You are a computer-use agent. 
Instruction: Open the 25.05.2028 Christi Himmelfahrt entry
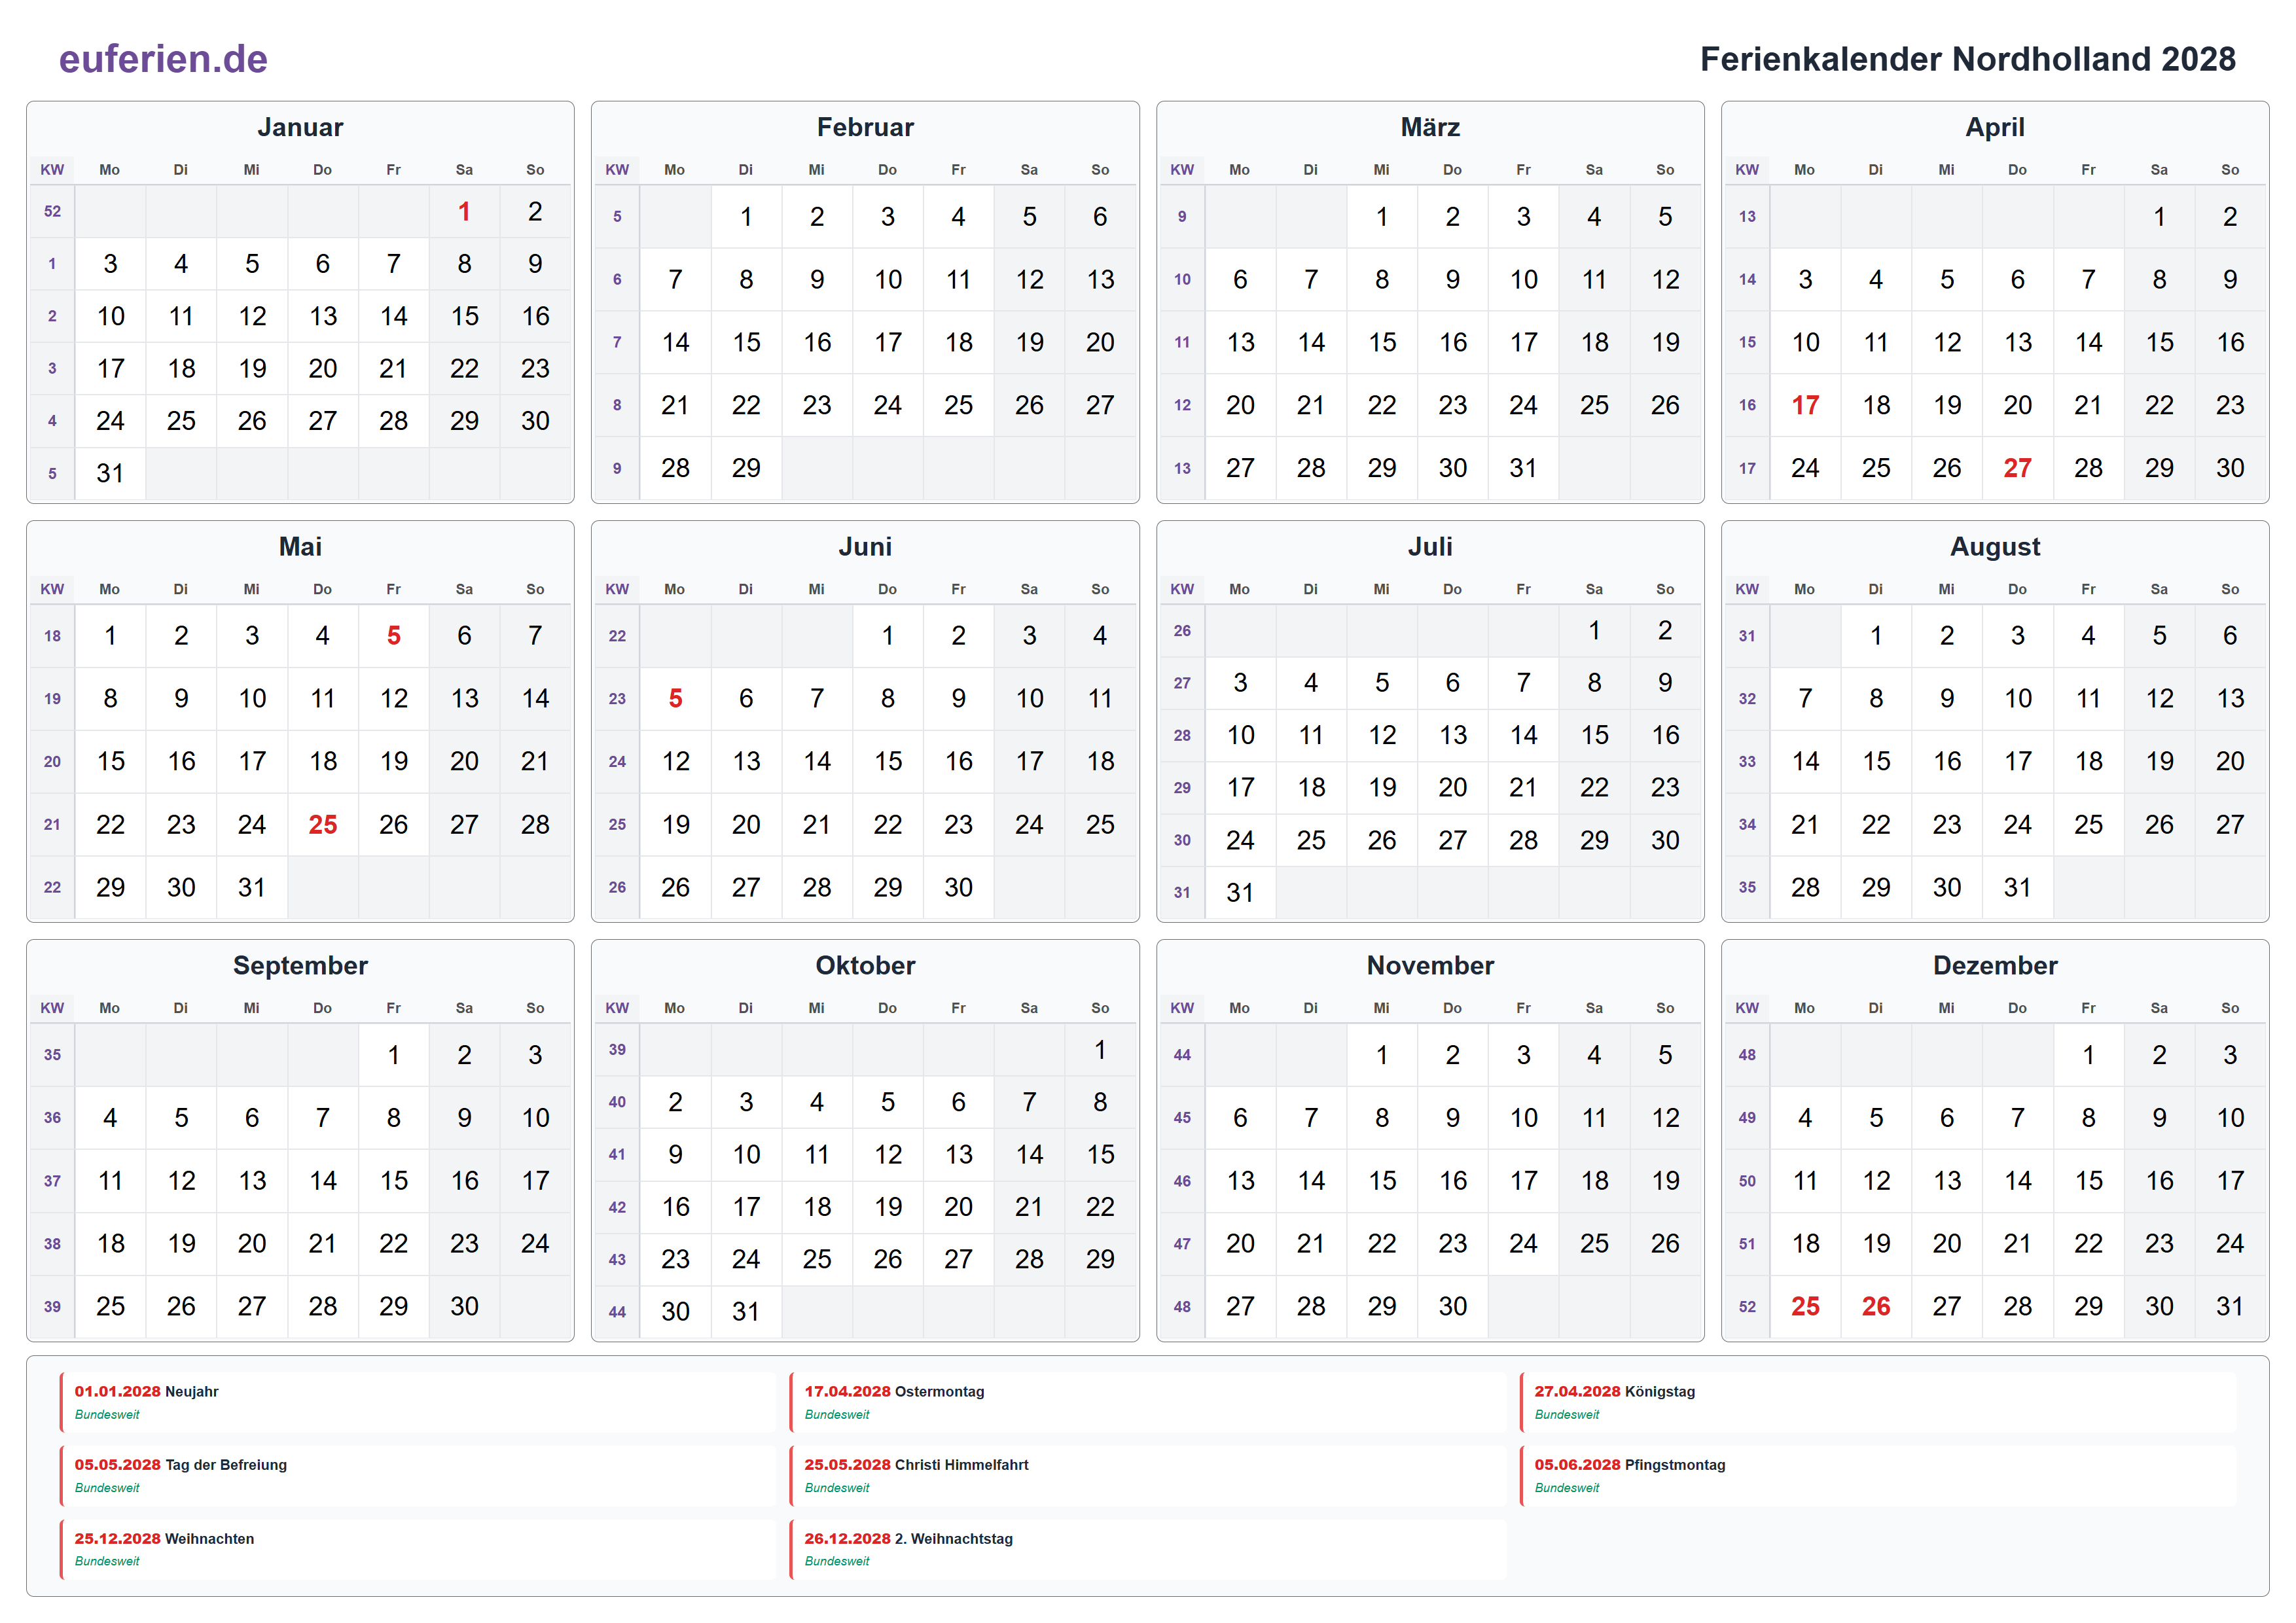tap(1148, 1475)
